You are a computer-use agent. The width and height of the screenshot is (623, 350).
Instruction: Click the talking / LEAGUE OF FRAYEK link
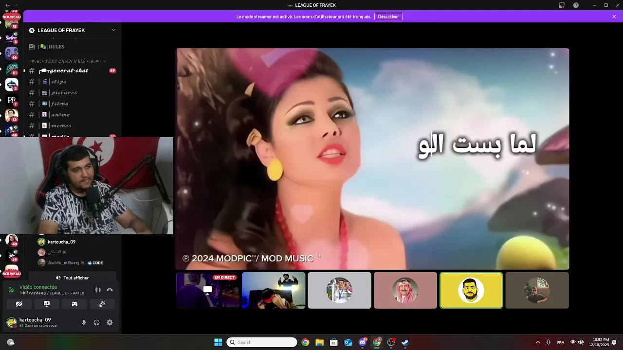pos(52,293)
